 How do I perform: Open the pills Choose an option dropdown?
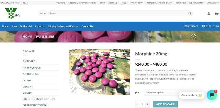pos(170,92)
